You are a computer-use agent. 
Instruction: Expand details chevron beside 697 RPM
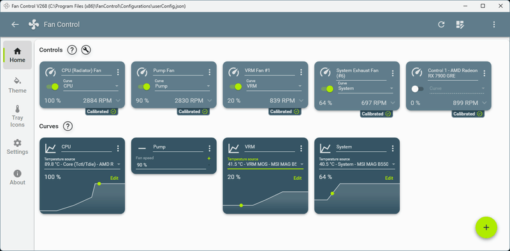[x=393, y=103]
